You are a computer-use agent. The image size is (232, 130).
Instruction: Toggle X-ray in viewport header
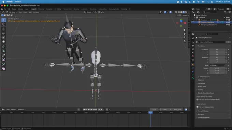[x=176, y=12]
